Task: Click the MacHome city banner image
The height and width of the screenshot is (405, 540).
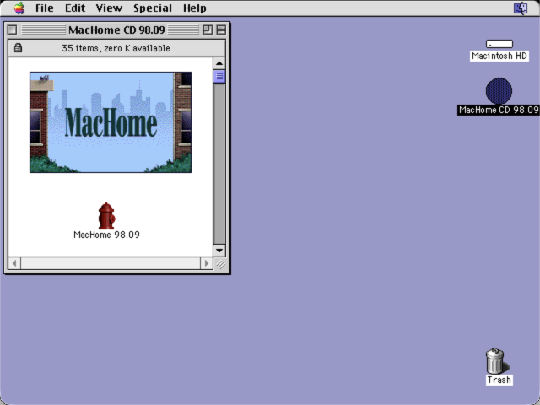Action: pyautogui.click(x=111, y=122)
